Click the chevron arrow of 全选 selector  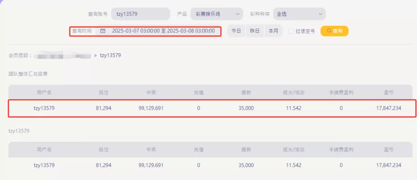click(320, 14)
